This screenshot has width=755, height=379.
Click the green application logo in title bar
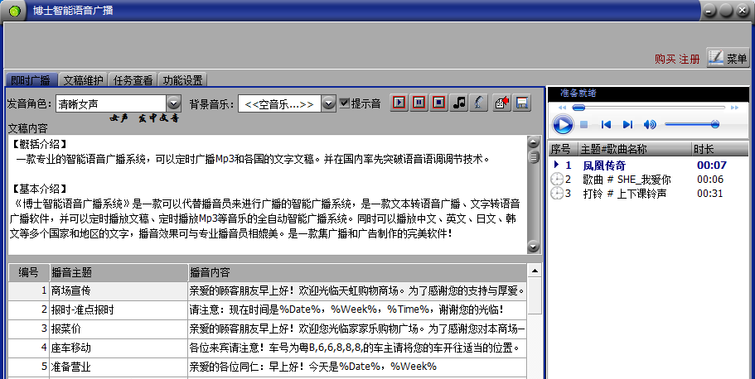point(14,11)
